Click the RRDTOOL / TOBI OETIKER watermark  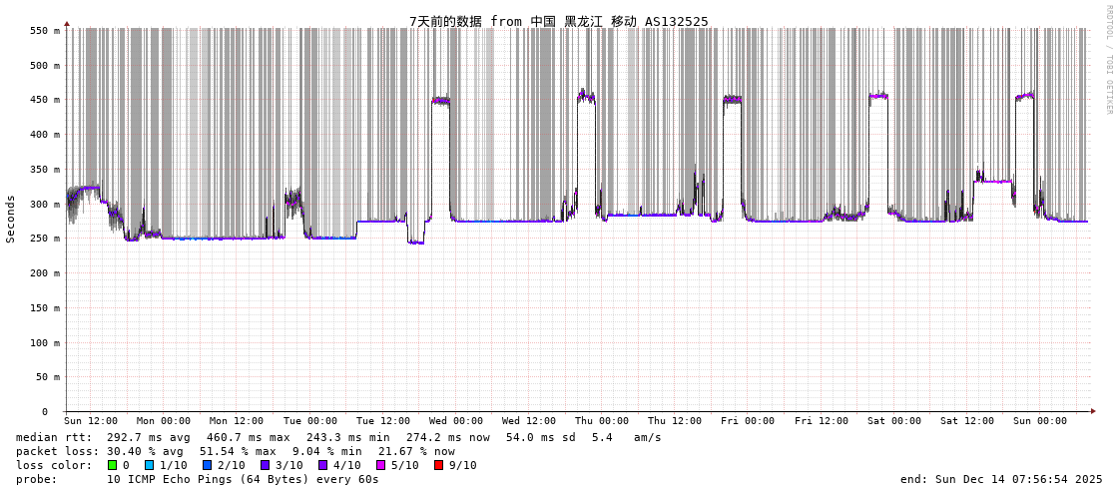1108,59
